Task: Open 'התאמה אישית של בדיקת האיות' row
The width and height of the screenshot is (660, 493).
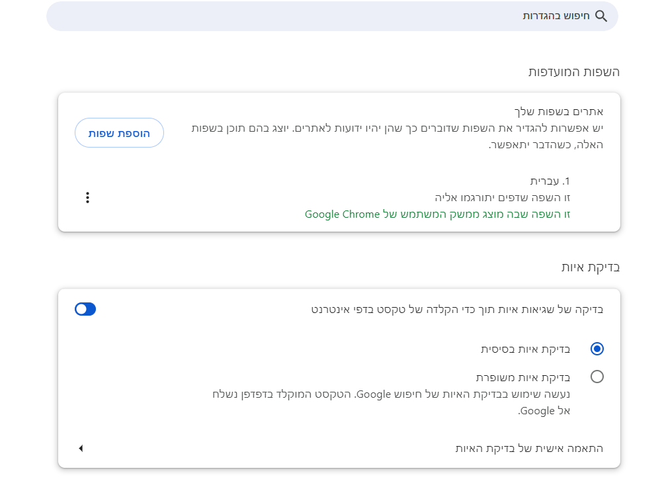Action: (529, 449)
